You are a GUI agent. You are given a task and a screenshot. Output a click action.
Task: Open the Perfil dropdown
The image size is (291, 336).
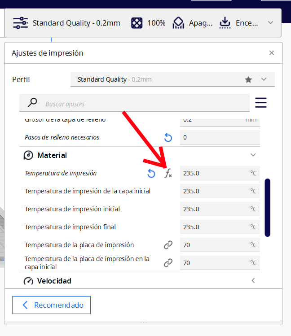264,79
